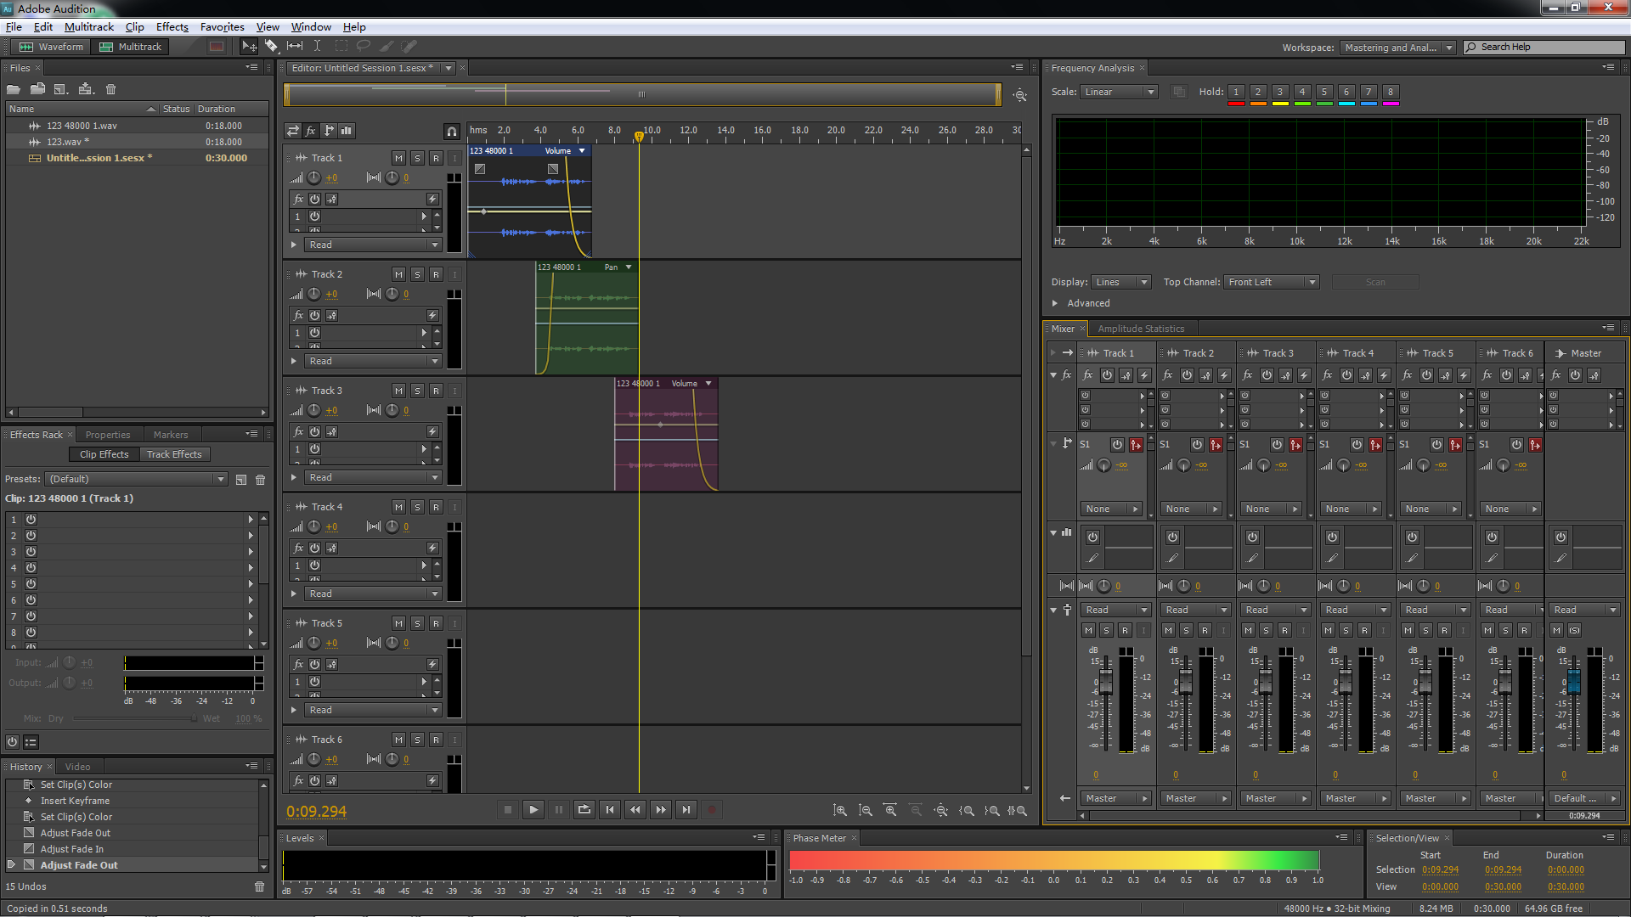The width and height of the screenshot is (1631, 917).
Task: Switch to Waveform view
Action: (x=52, y=47)
